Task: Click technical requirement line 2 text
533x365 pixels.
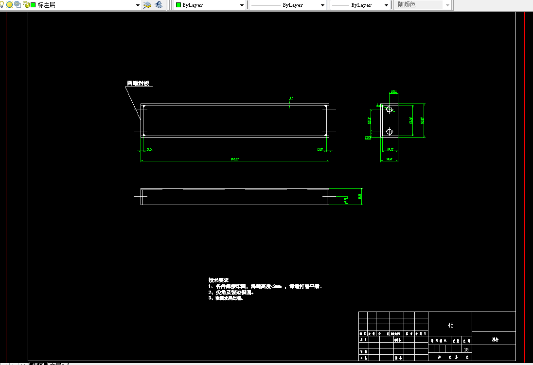Action: pyautogui.click(x=231, y=292)
